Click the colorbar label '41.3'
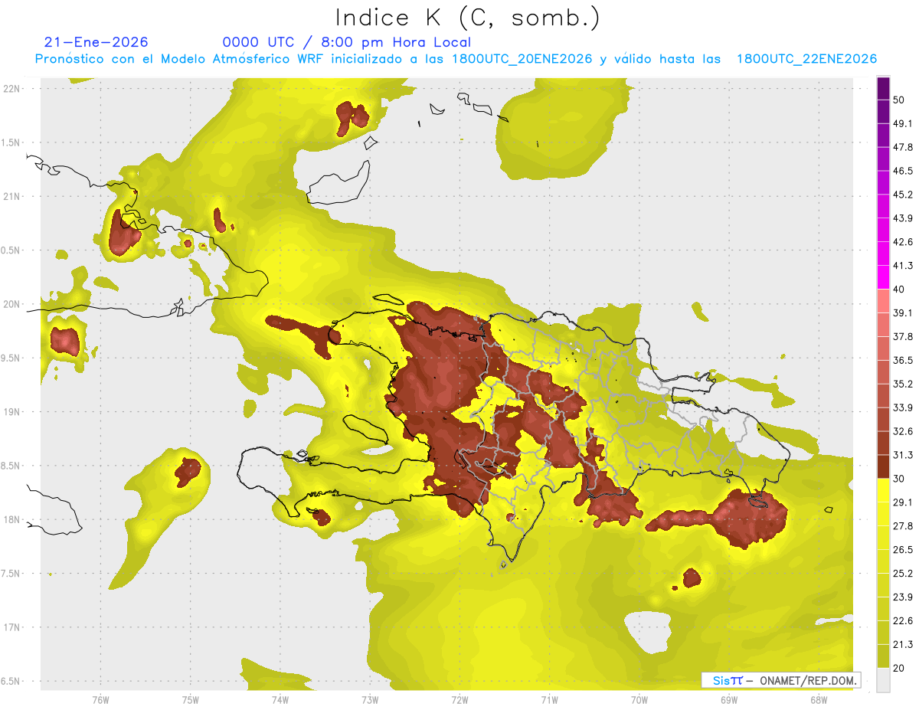Viewport: 919px width, 710px height. [902, 266]
